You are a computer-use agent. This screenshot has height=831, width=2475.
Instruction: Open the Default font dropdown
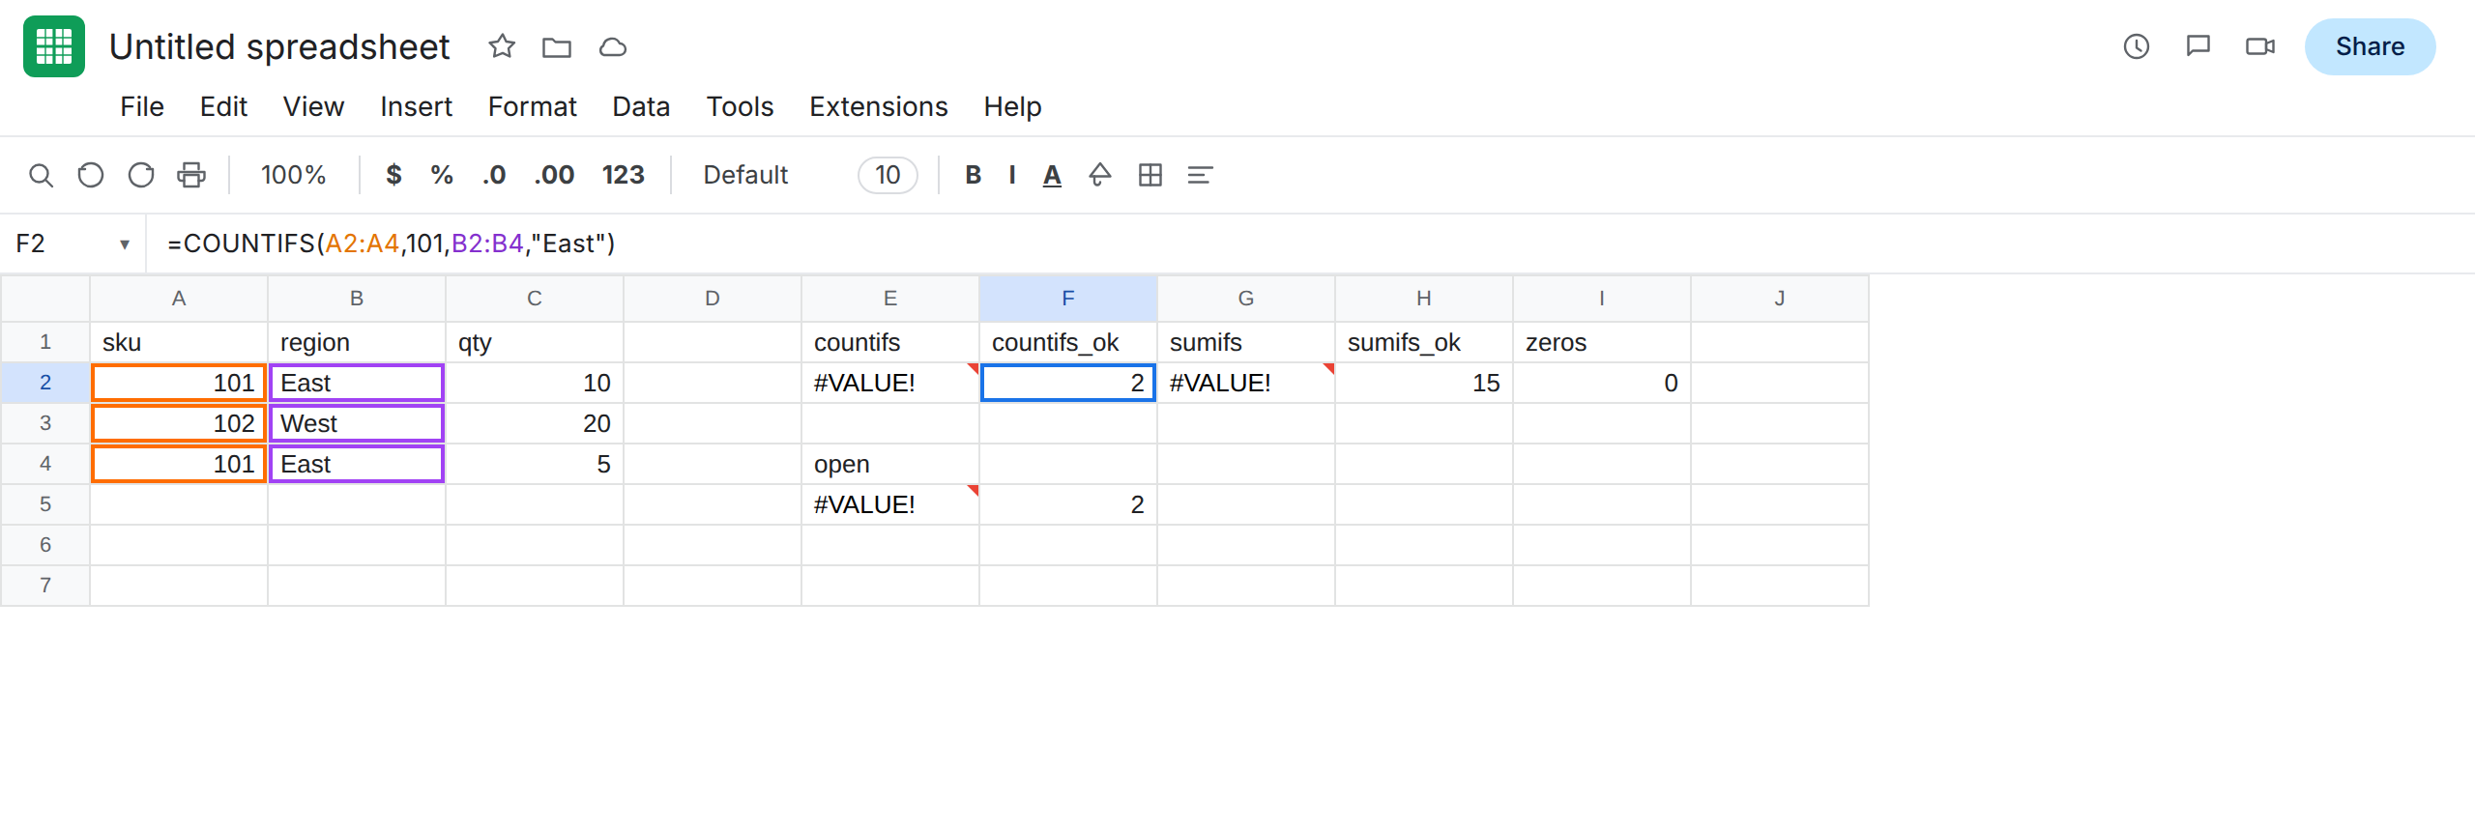tap(745, 175)
